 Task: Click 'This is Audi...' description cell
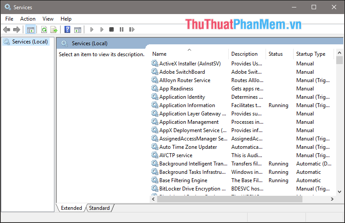(247, 155)
